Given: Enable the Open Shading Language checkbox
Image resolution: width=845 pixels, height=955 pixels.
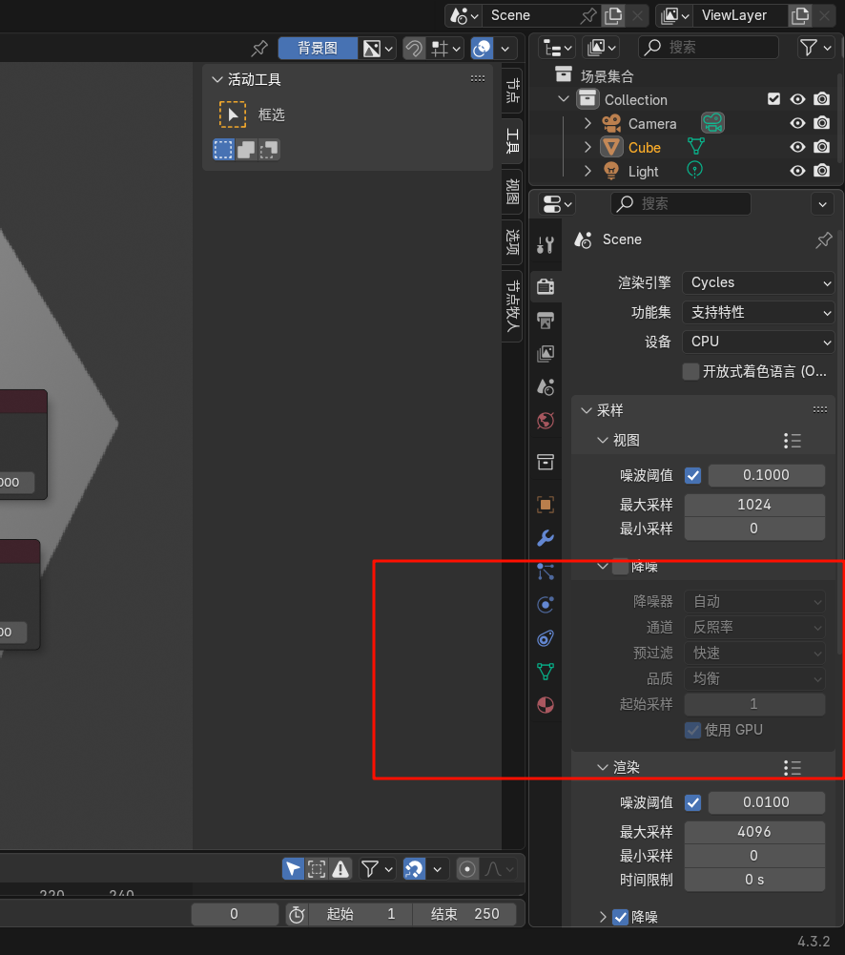Looking at the screenshot, I should pos(691,371).
